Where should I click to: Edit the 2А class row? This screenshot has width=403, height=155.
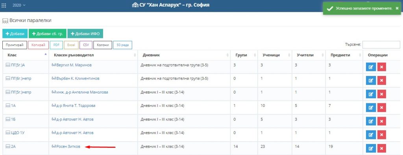coord(371,148)
